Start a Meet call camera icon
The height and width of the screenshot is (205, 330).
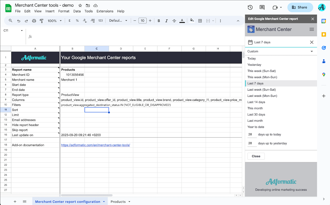pyautogui.click(x=275, y=7)
